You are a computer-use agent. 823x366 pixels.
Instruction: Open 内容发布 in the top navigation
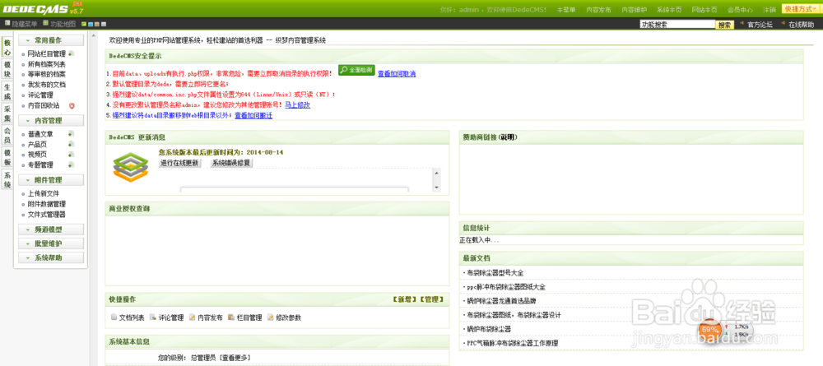click(x=599, y=10)
